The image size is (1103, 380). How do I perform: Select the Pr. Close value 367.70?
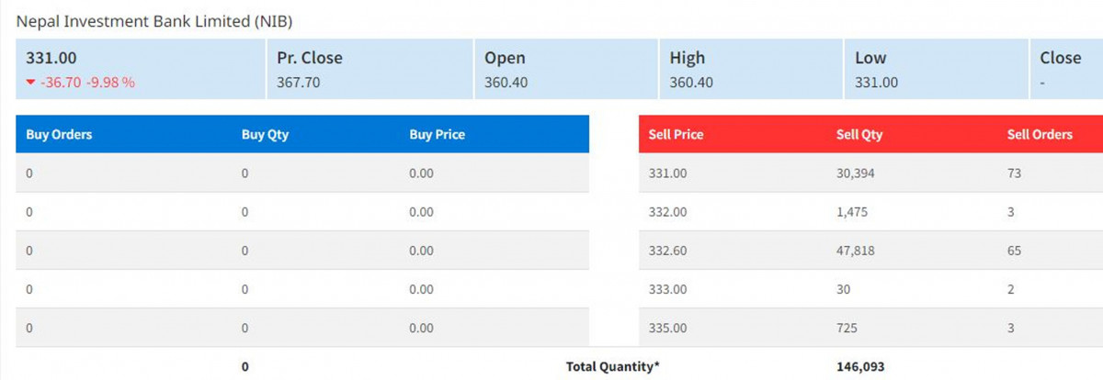coord(301,83)
